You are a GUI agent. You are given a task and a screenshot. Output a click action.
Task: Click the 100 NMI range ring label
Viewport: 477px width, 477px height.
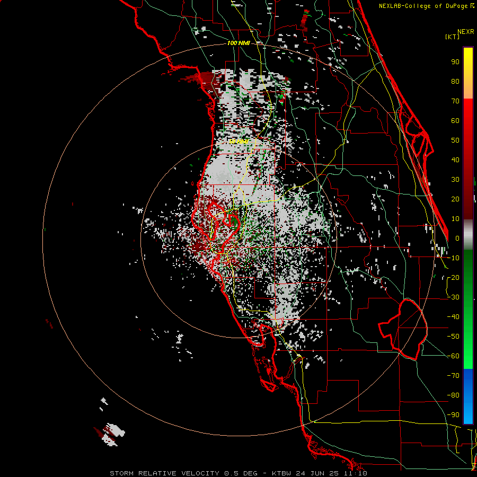[x=238, y=43]
